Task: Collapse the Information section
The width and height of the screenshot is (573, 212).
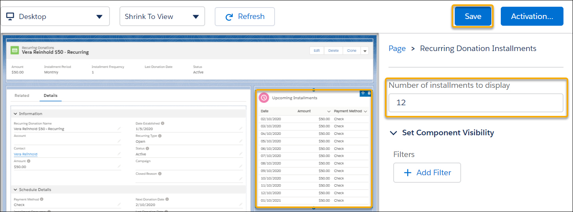Action: coord(15,114)
